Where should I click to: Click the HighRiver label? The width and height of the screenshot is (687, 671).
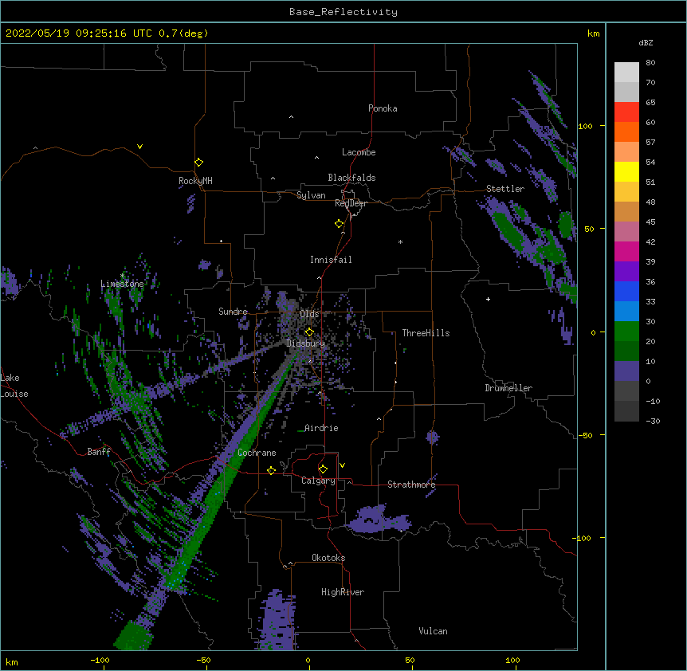(343, 592)
